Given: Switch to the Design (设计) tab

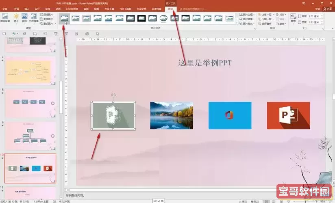Looking at the screenshot, I should click(37, 9).
